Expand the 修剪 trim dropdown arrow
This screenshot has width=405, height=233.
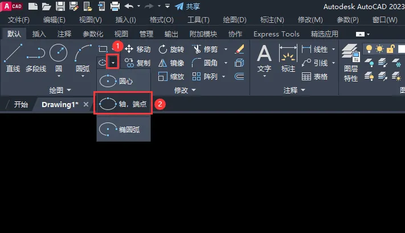pyautogui.click(x=226, y=49)
